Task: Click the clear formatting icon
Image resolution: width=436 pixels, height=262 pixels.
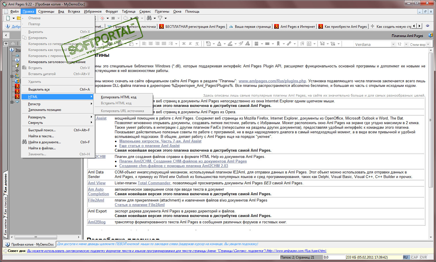Action: tap(248, 44)
